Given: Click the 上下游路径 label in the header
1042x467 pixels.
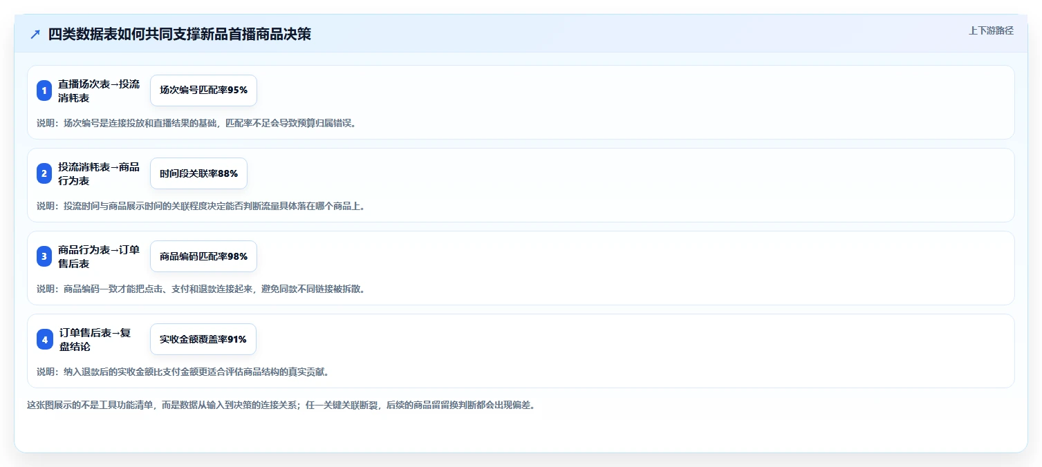Looking at the screenshot, I should [x=991, y=30].
